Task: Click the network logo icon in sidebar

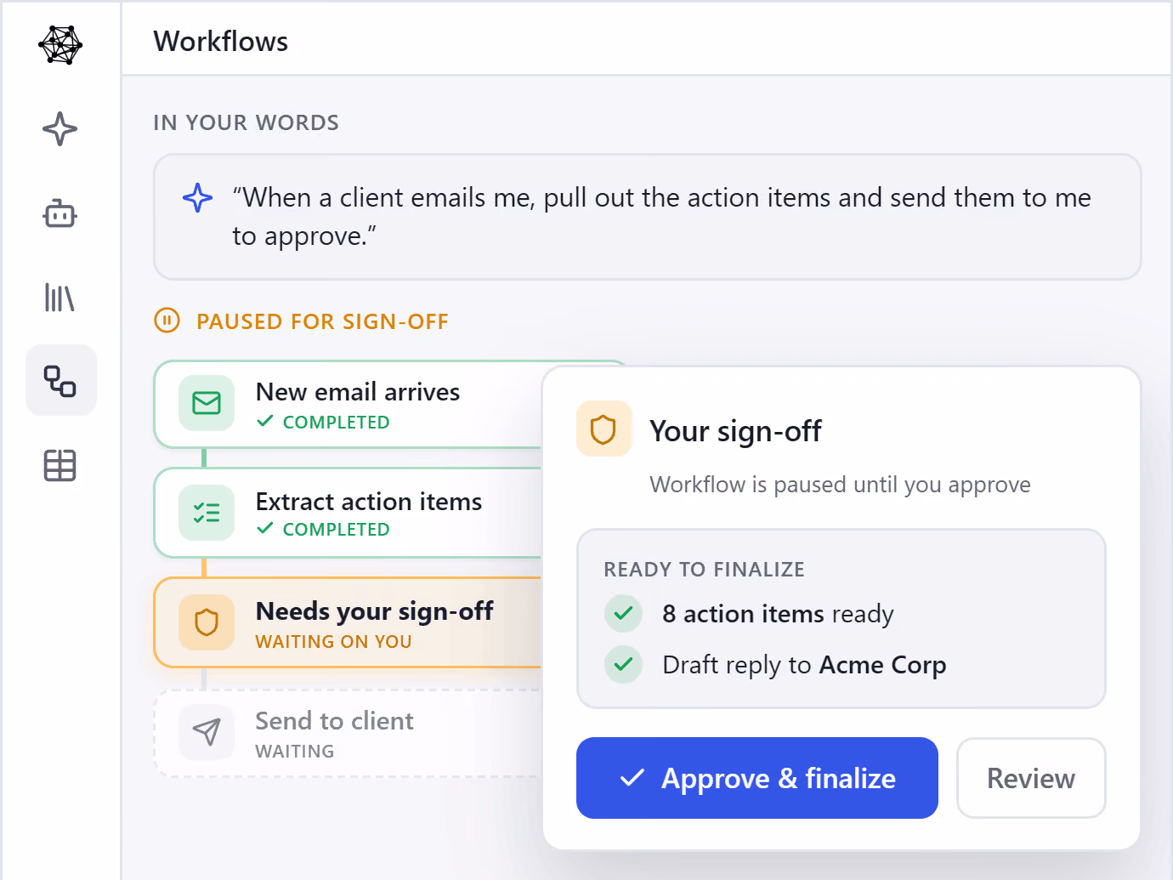Action: coord(60,45)
